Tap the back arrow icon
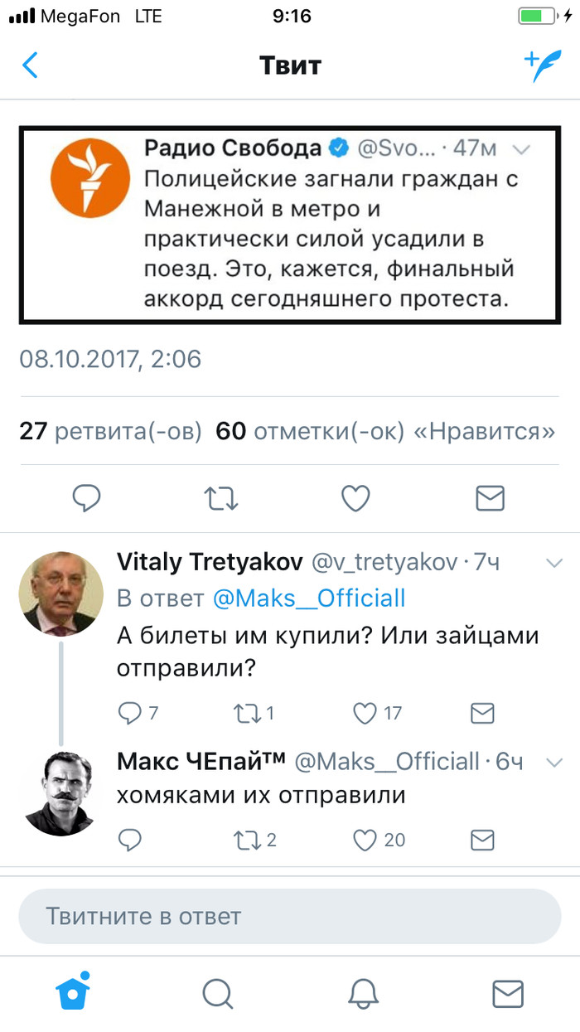The height and width of the screenshot is (1032, 580). (31, 65)
